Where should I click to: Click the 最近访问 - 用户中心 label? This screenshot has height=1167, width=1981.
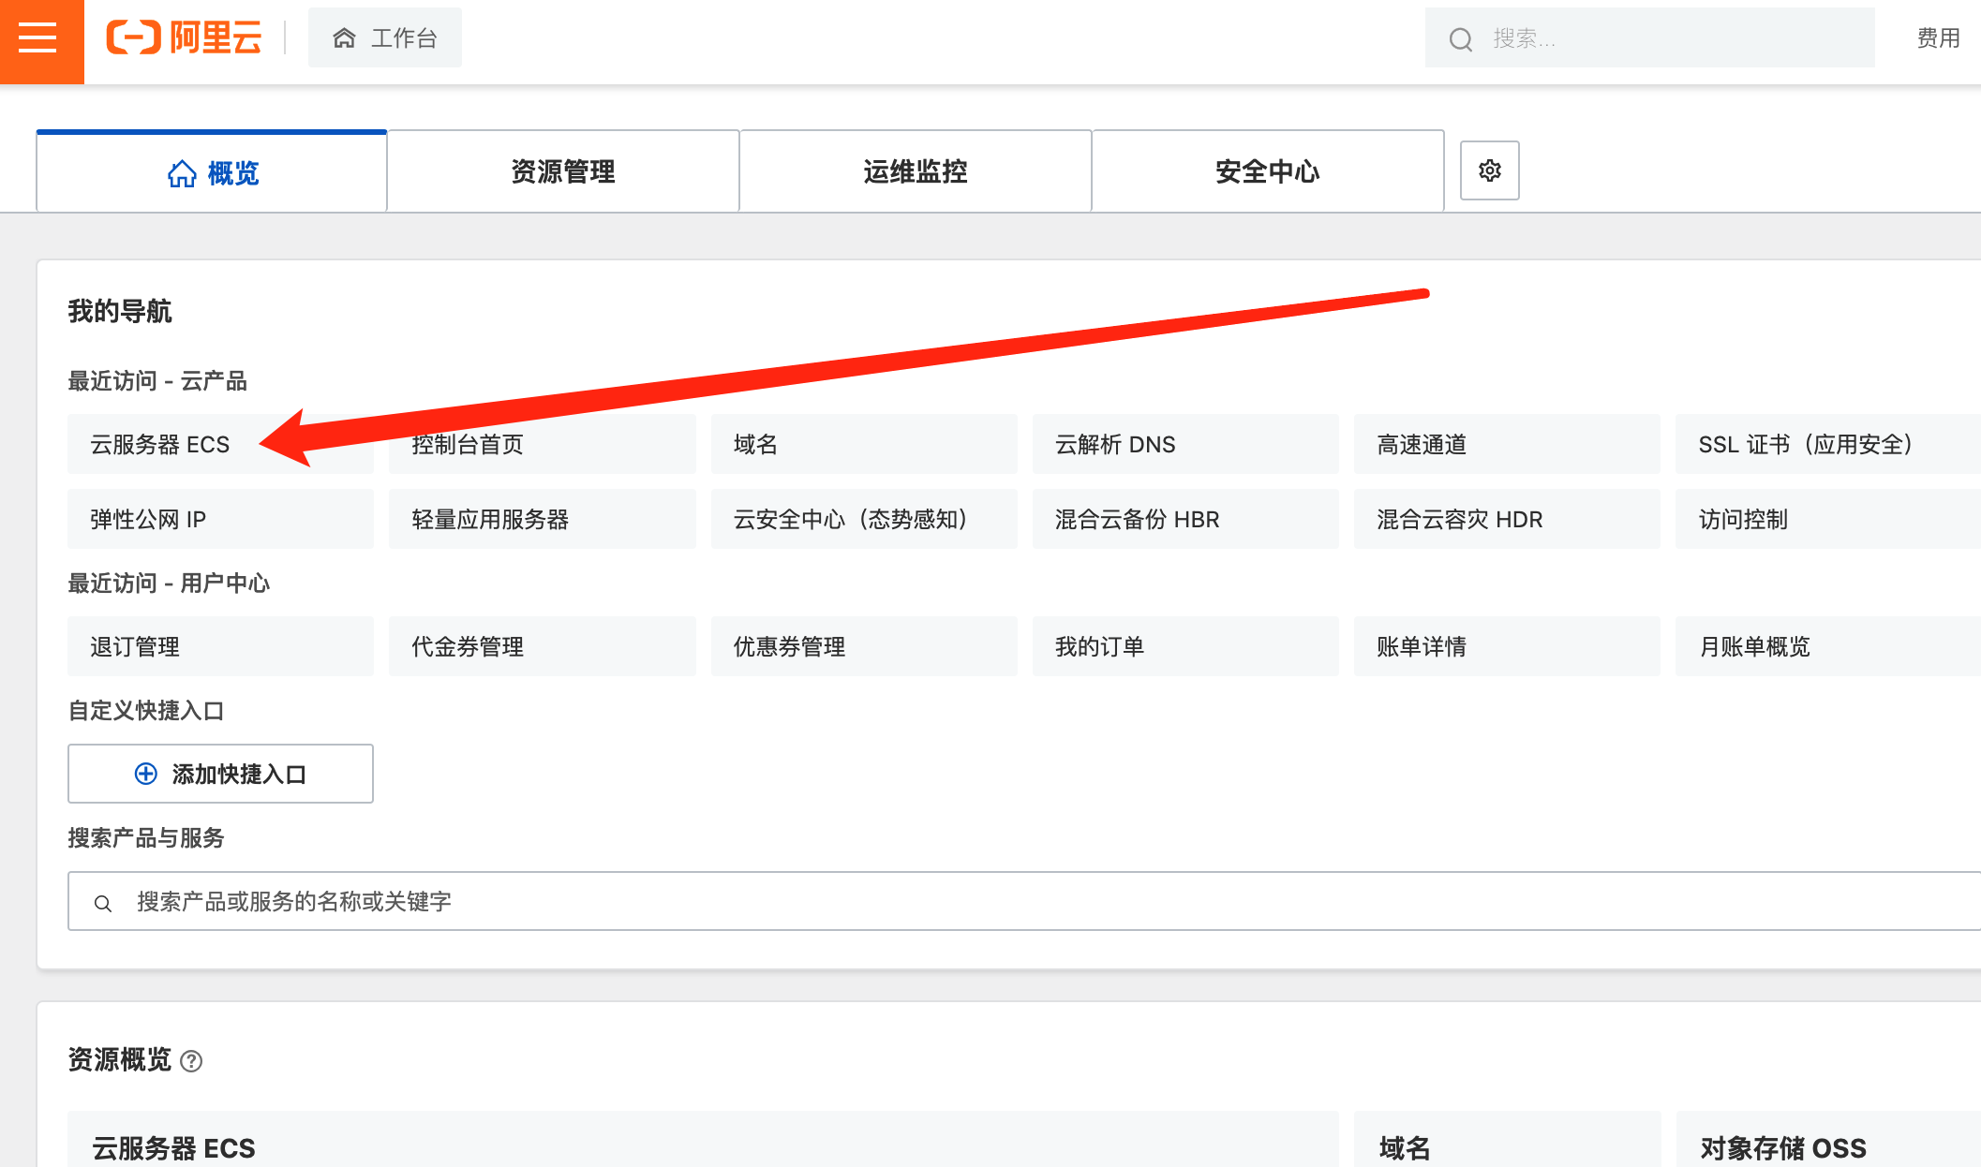pyautogui.click(x=169, y=583)
